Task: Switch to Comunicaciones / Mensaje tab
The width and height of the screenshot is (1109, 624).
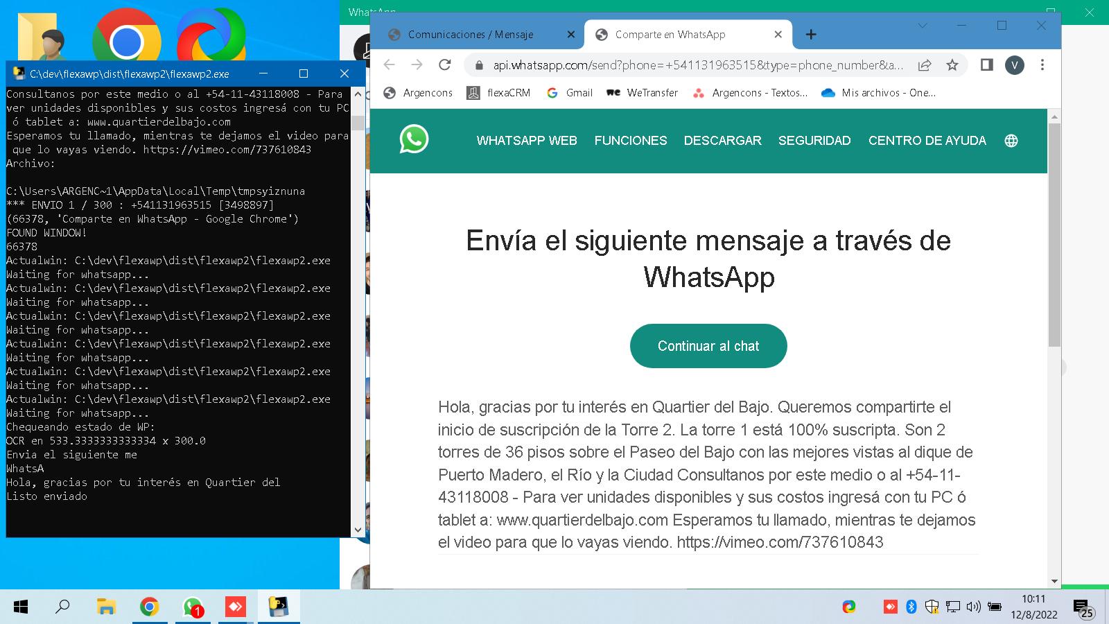Action: [471, 34]
